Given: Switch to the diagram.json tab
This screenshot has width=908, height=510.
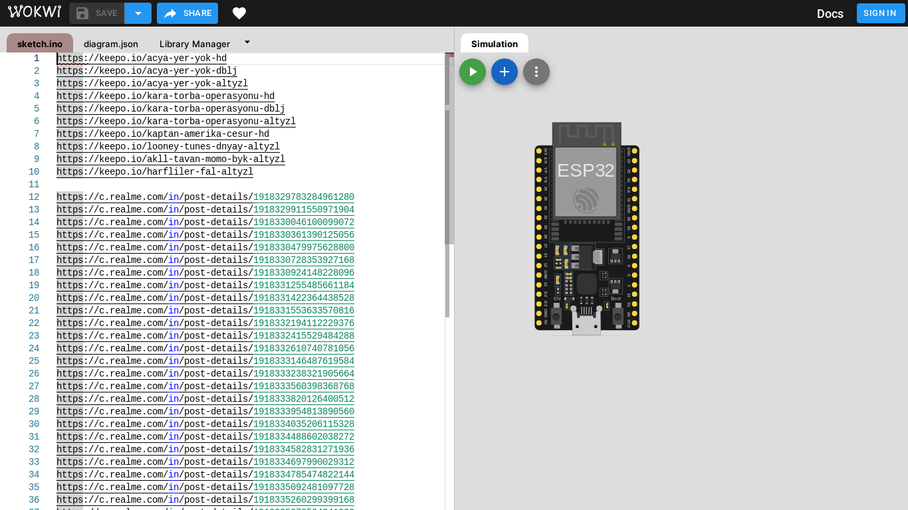Looking at the screenshot, I should [x=111, y=44].
